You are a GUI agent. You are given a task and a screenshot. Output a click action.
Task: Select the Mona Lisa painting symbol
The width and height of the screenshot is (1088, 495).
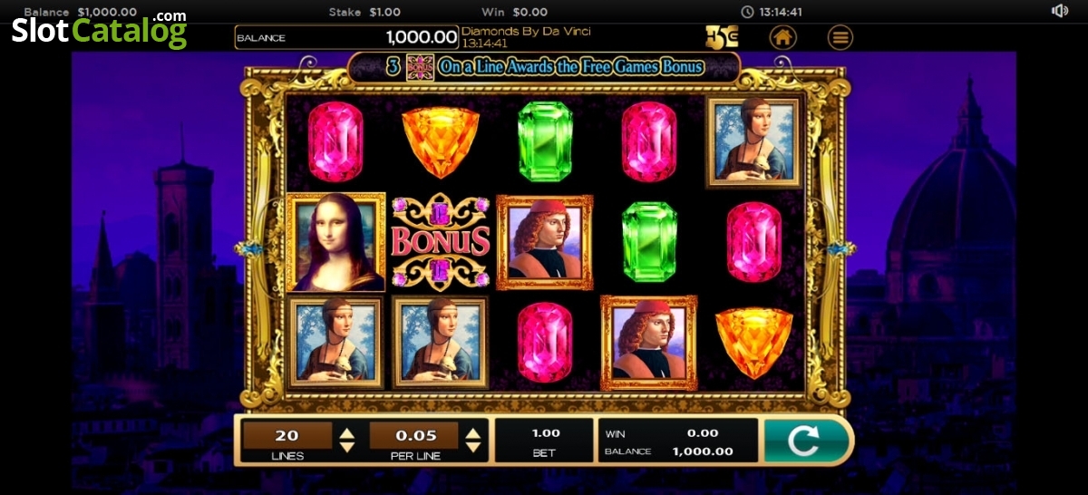(x=336, y=241)
